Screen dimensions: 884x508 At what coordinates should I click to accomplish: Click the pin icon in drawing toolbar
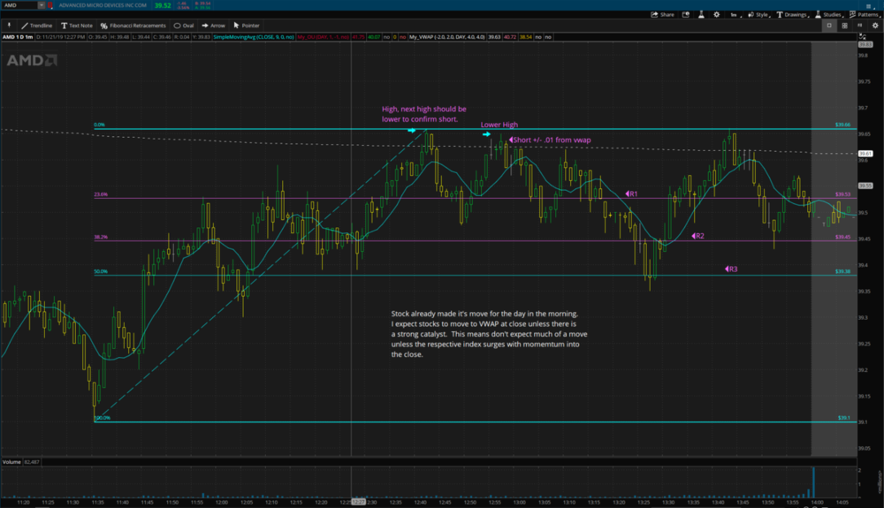click(8, 26)
